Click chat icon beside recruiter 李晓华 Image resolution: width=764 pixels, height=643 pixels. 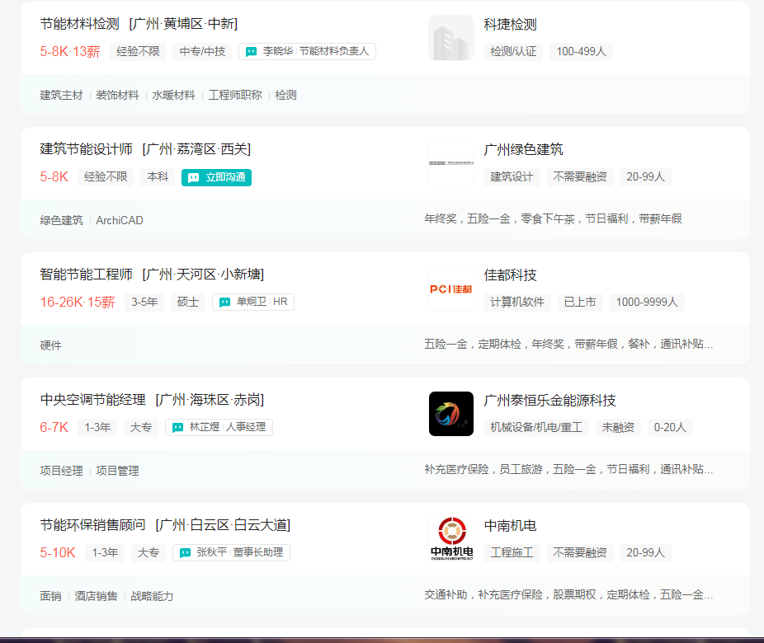click(252, 52)
